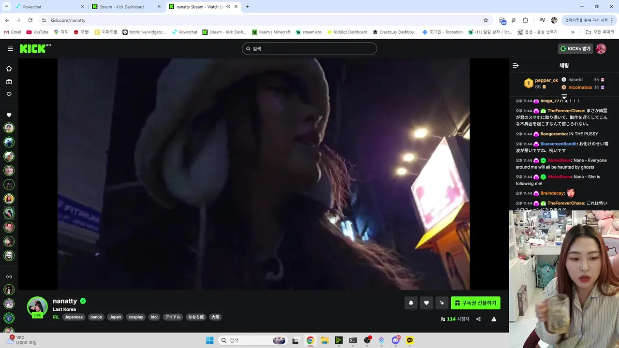Open a new browser tab
The image size is (619, 348).
pos(248,7)
